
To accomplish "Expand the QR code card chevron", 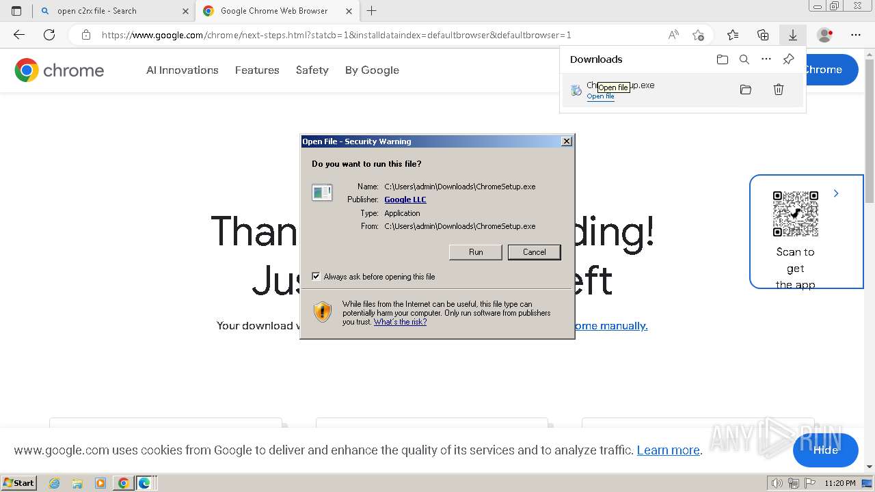I will [x=836, y=194].
